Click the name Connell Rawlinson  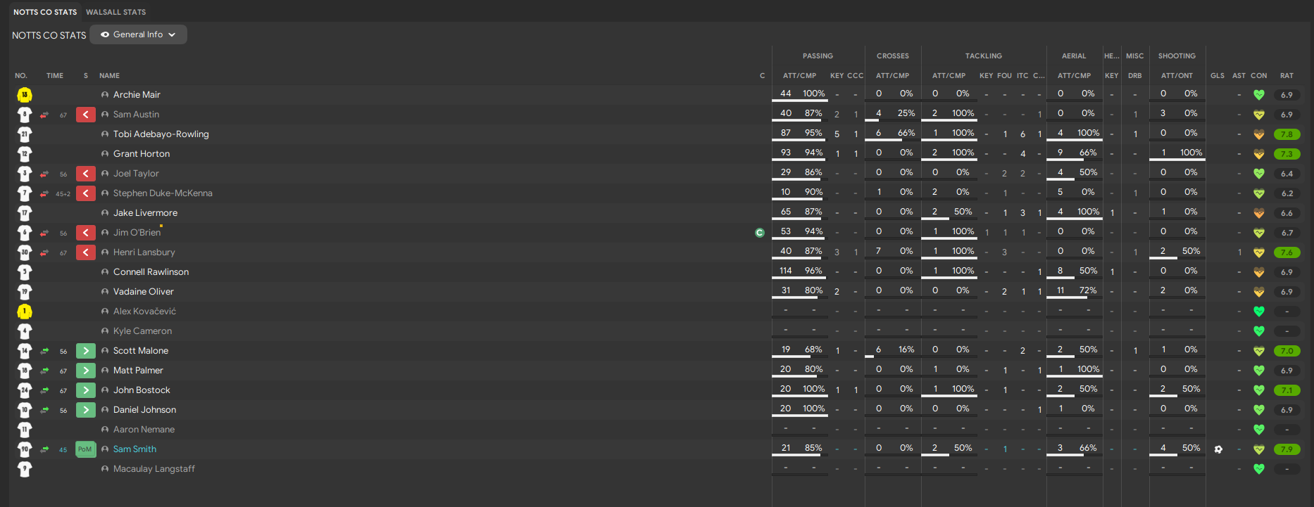pyautogui.click(x=151, y=272)
